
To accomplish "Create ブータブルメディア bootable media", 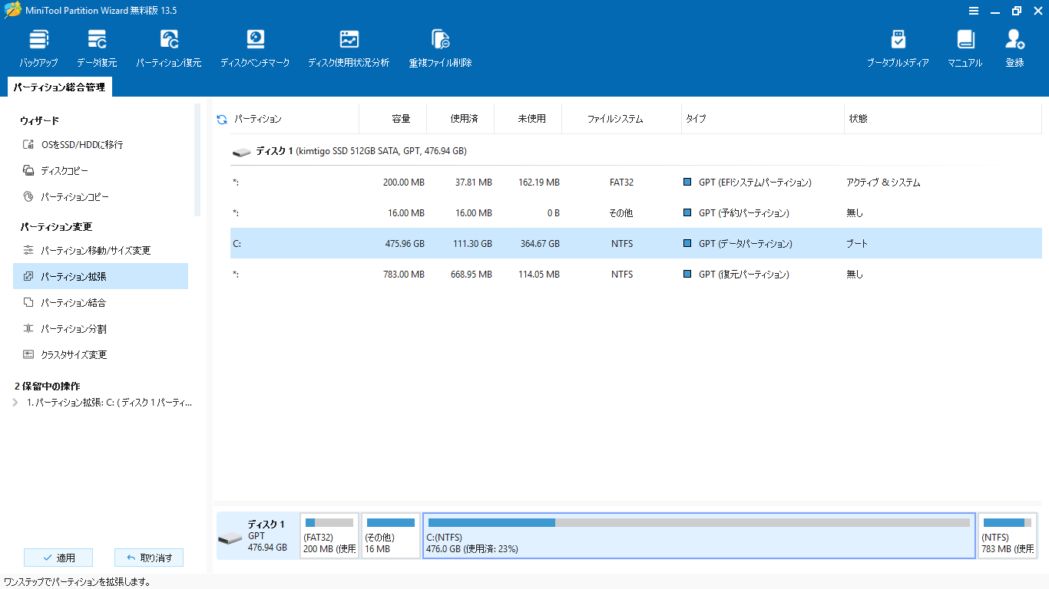I will point(898,48).
